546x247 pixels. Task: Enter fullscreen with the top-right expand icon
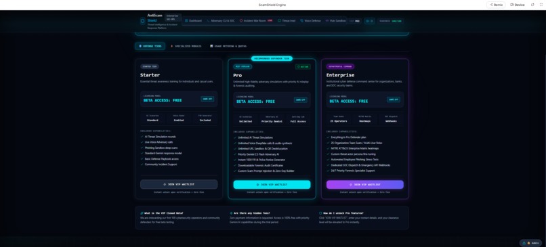(x=541, y=5)
